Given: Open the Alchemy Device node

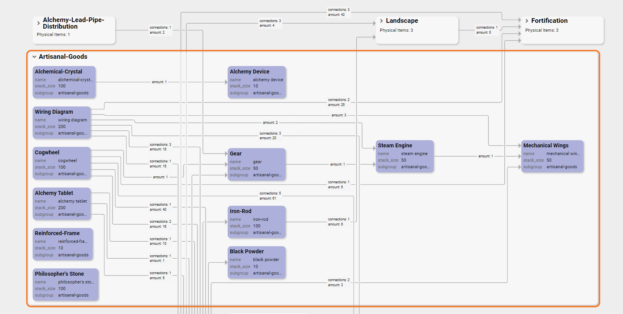Looking at the screenshot, I should [257, 82].
